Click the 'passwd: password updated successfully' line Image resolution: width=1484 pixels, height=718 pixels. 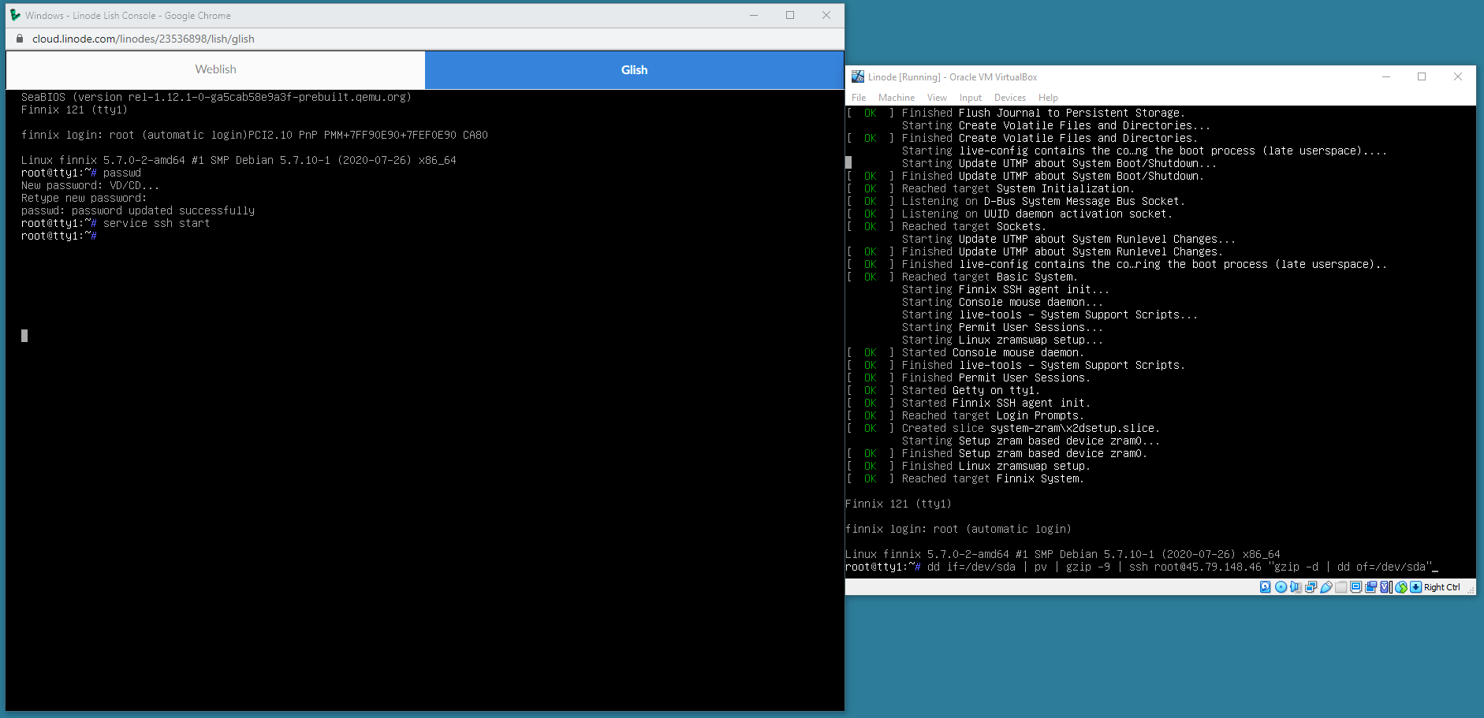click(x=138, y=210)
